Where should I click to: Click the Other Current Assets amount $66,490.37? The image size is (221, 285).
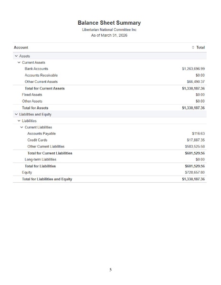tap(196, 82)
